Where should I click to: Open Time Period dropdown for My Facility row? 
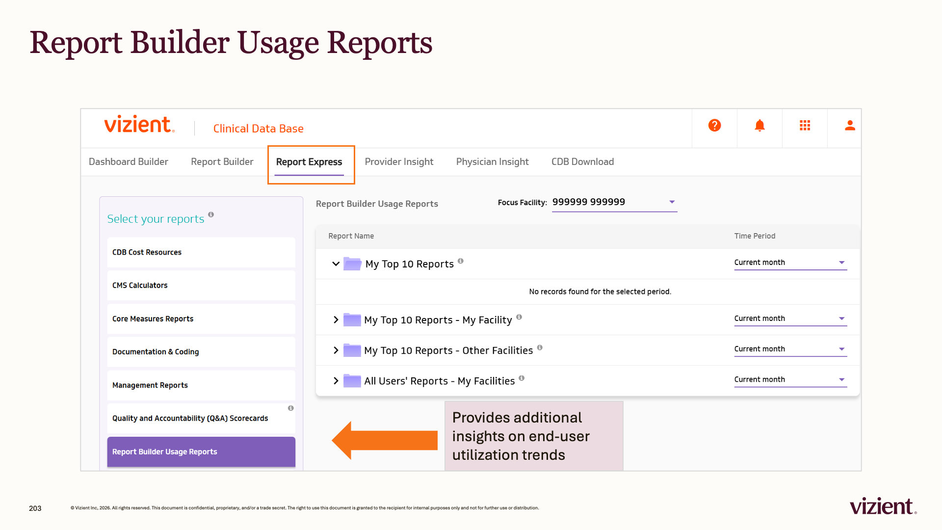[790, 318]
